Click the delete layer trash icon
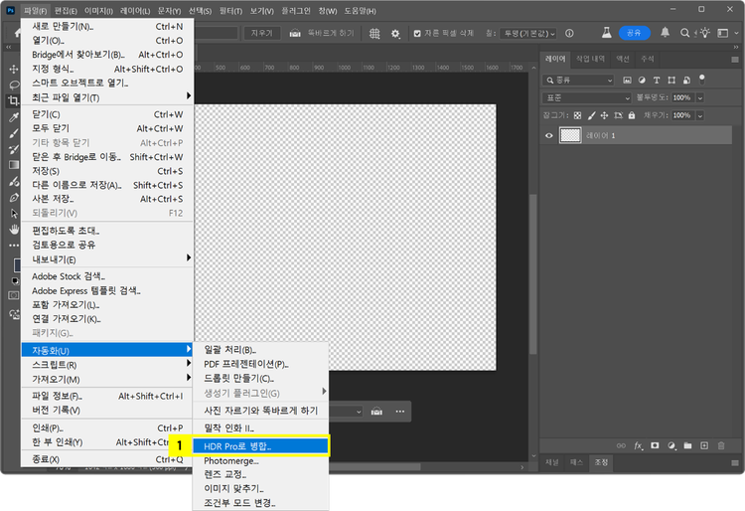 pyautogui.click(x=721, y=444)
